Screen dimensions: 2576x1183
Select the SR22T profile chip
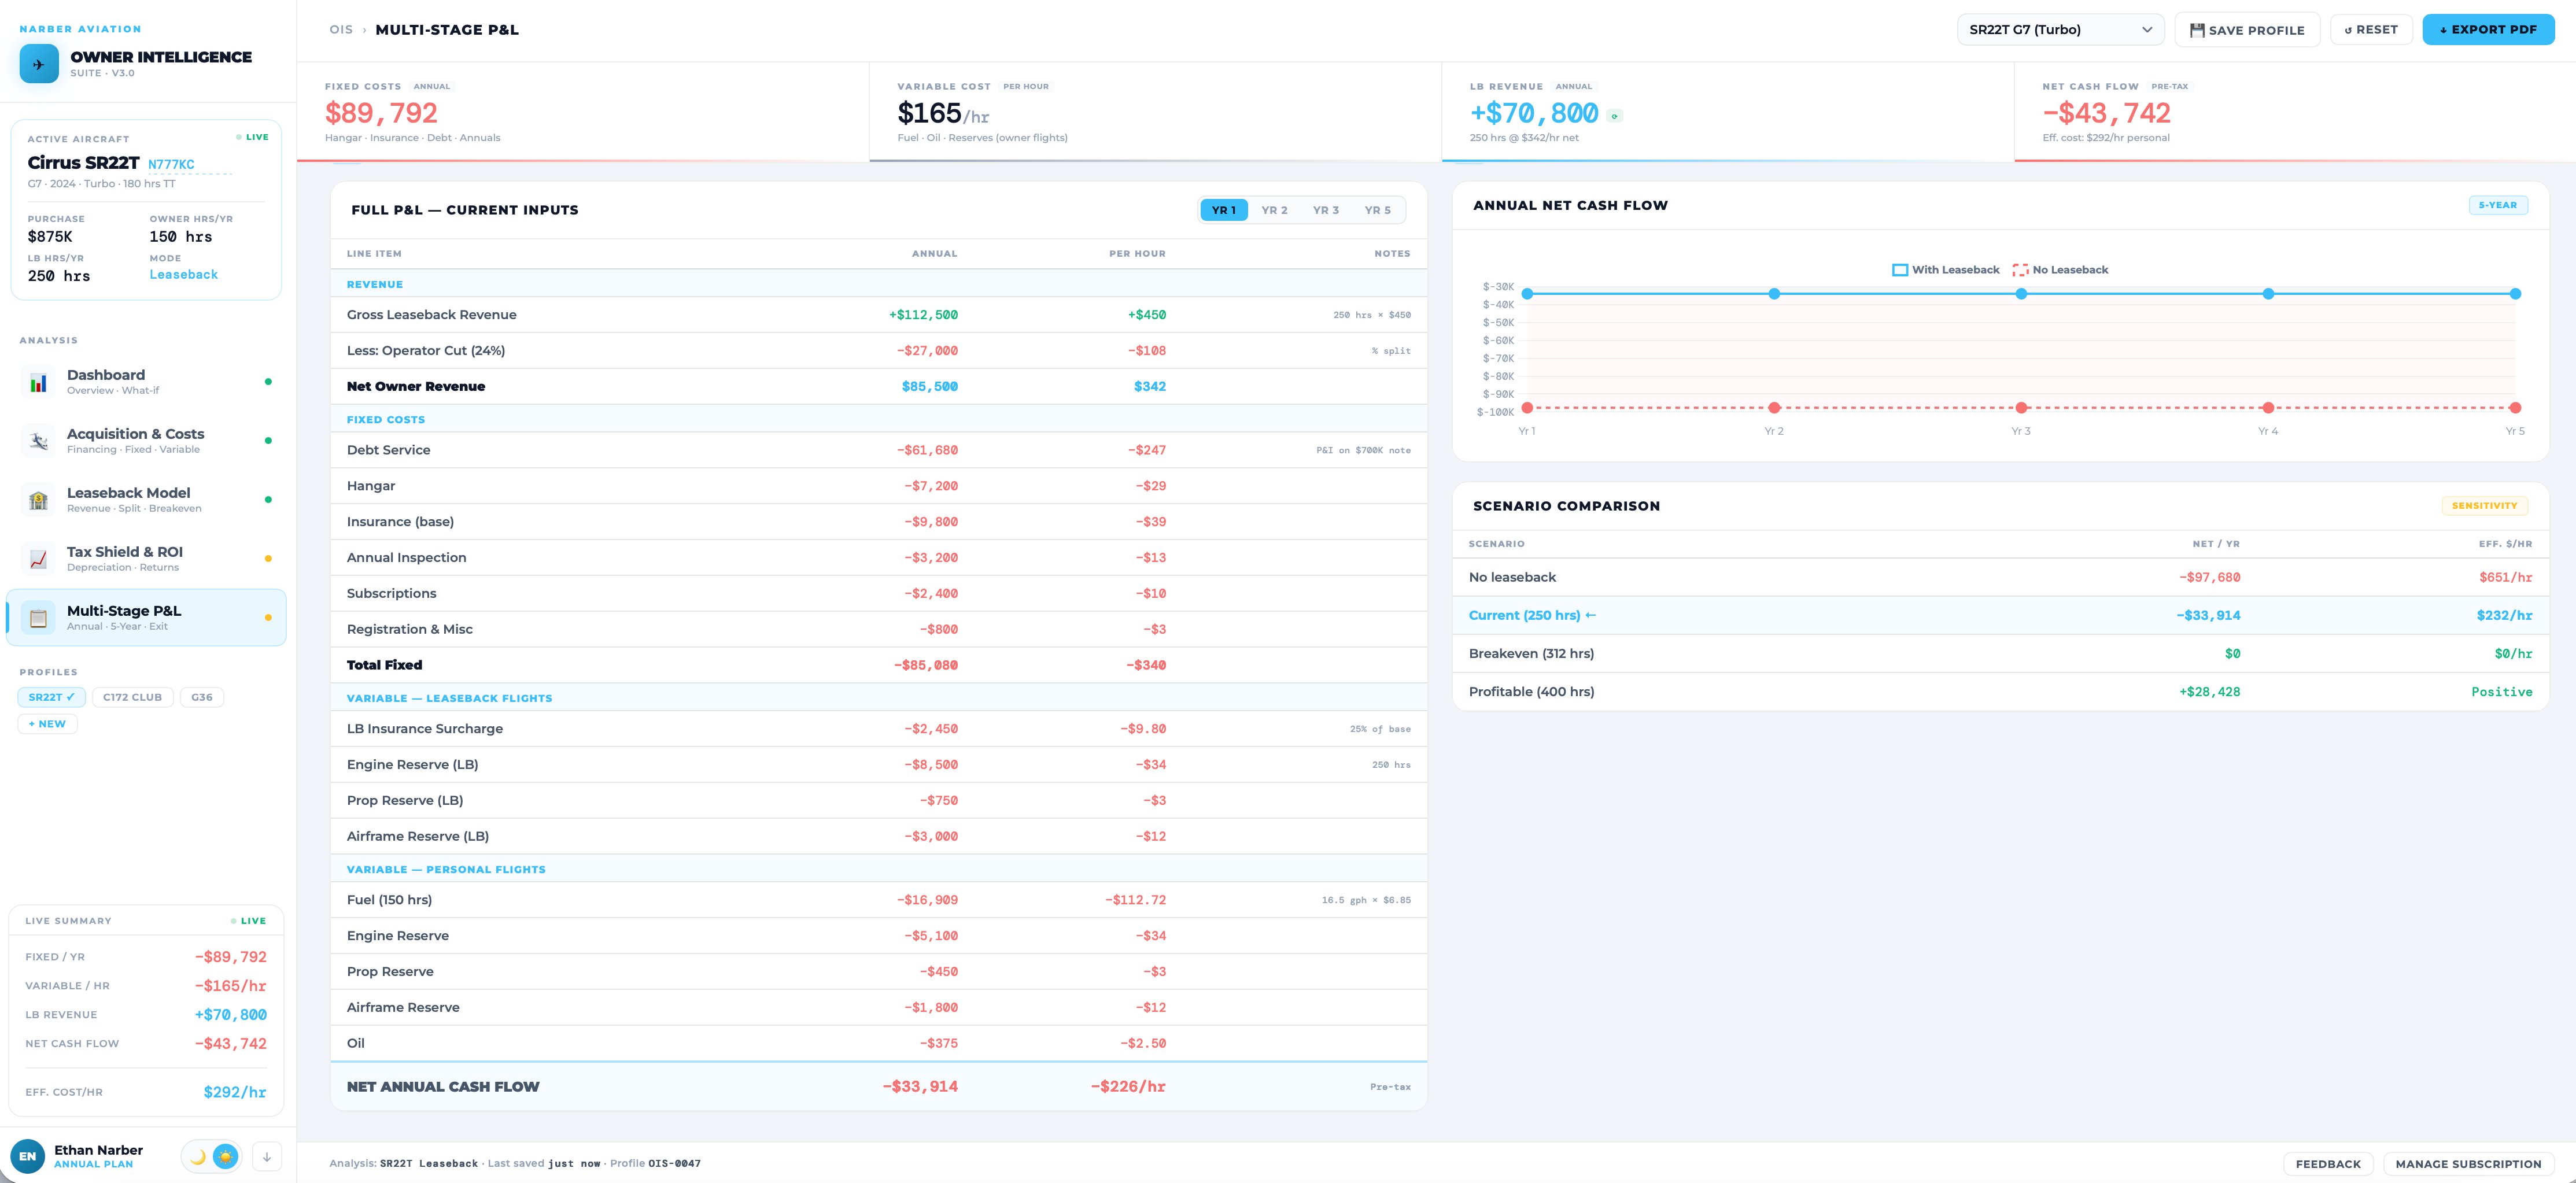[51, 697]
